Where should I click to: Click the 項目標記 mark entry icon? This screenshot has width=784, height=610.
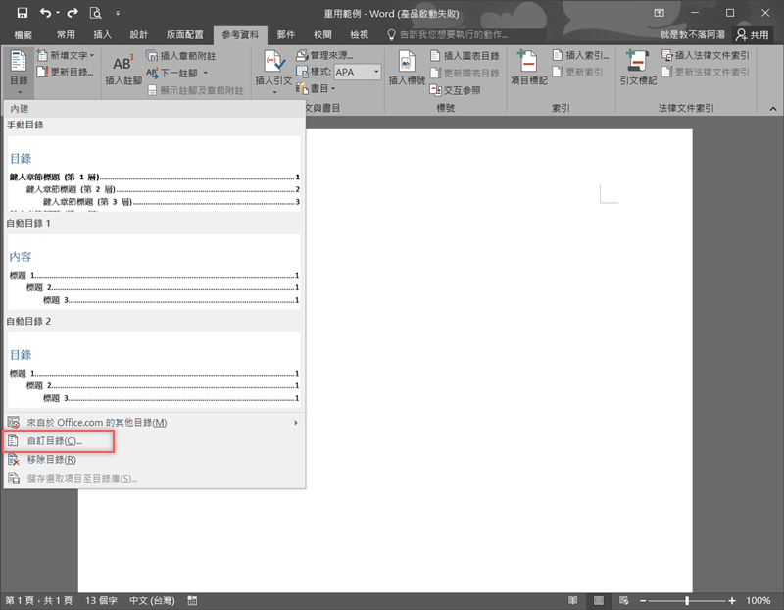click(528, 65)
